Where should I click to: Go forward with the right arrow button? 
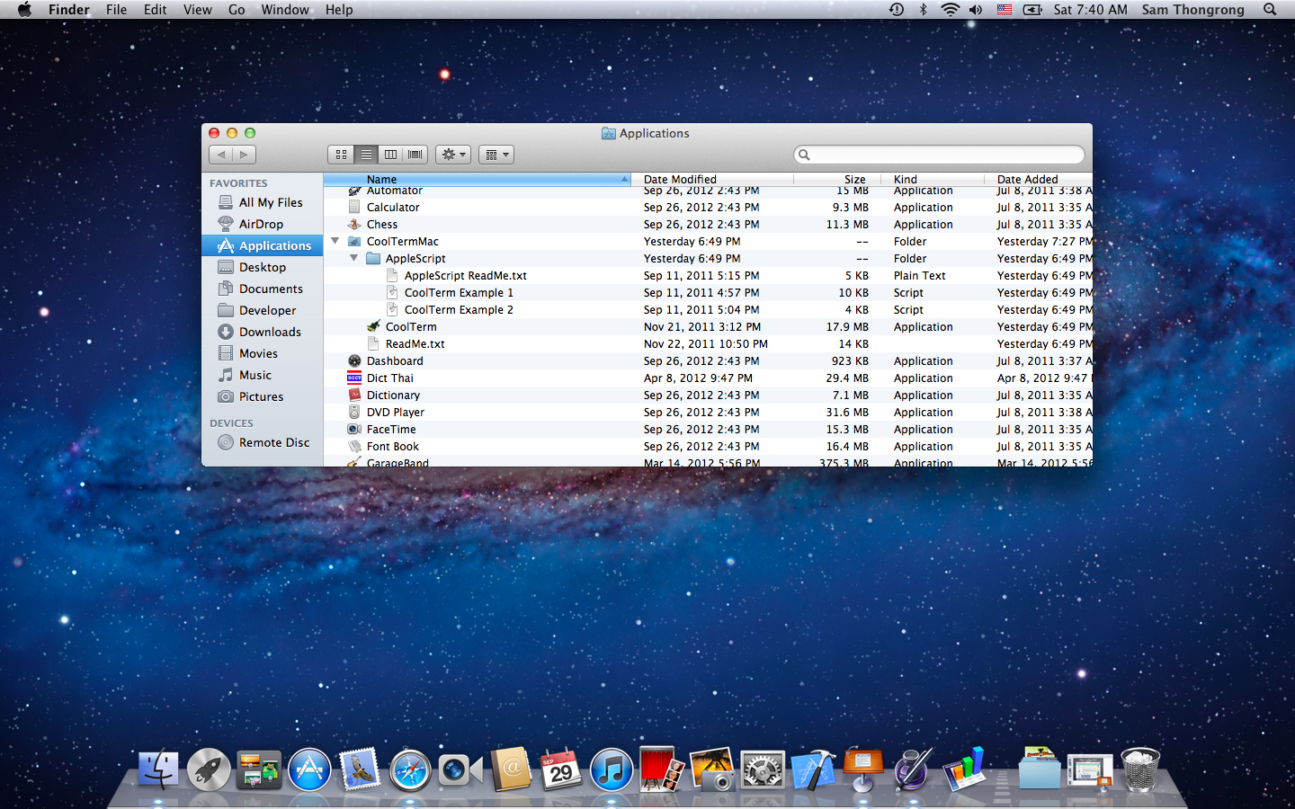pos(245,155)
